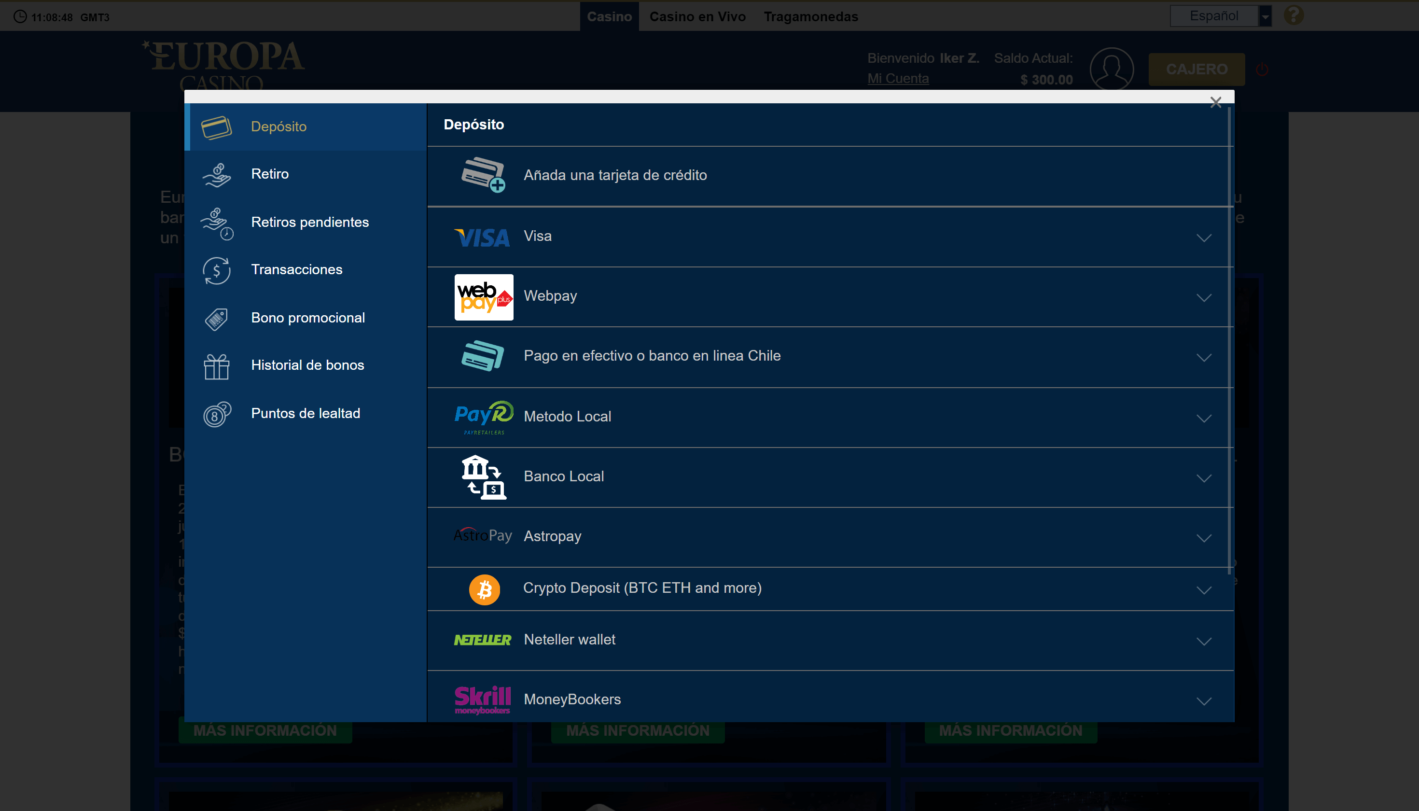Click the Retiro hand-coin icon

tap(216, 175)
